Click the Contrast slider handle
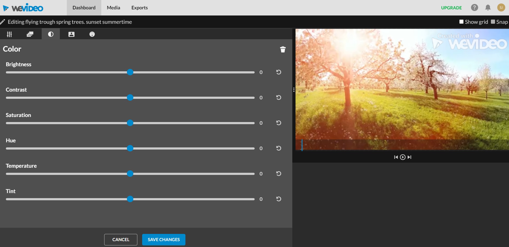This screenshot has width=509, height=247. (x=130, y=97)
